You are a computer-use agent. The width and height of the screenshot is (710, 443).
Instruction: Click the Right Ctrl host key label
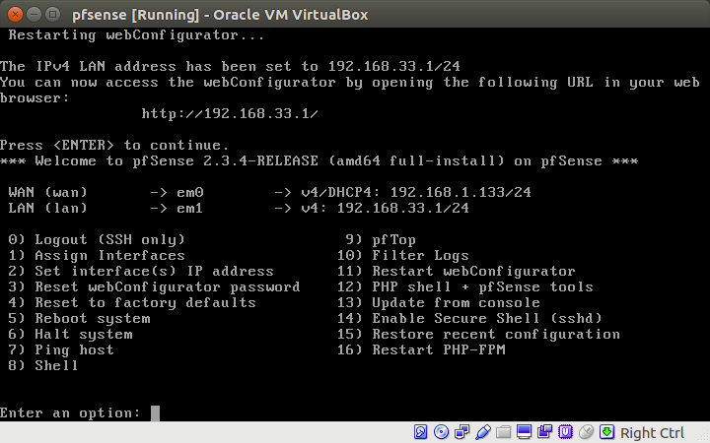[x=652, y=433]
